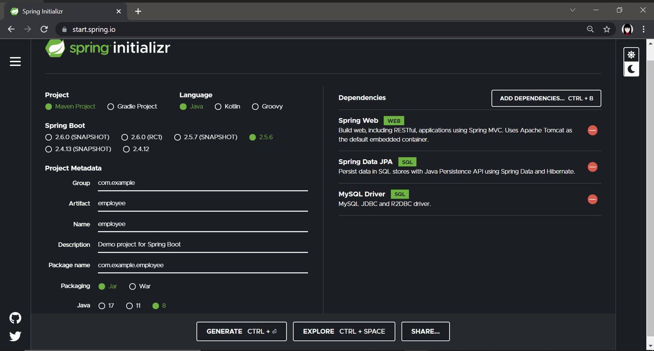The width and height of the screenshot is (654, 351).
Task: Click Add Dependencies button
Action: click(546, 98)
